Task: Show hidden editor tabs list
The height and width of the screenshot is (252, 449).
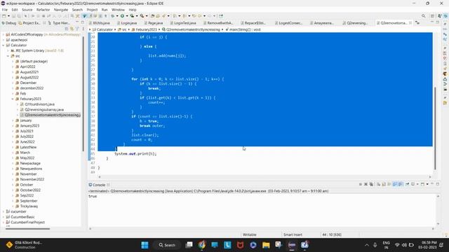Action: pos(417,22)
